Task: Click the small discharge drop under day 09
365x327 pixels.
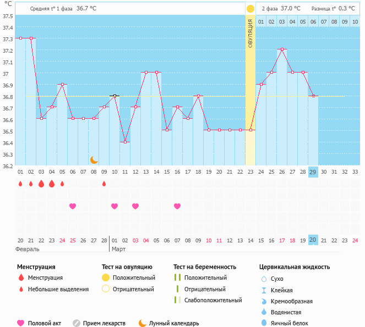Action: click(x=104, y=184)
